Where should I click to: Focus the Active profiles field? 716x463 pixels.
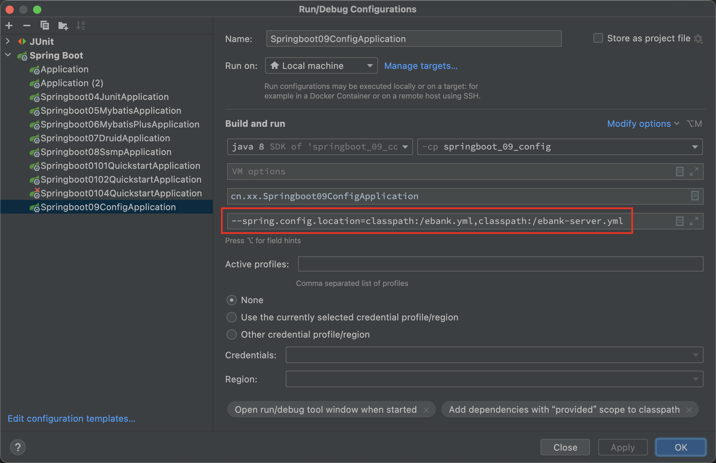pyautogui.click(x=501, y=264)
